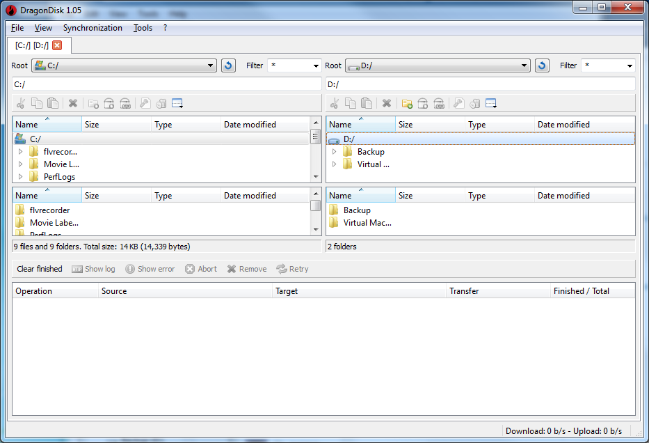Click the new folder icon in the C:/ pane toolbar
Image resolution: width=649 pixels, height=443 pixels.
pyautogui.click(x=93, y=103)
